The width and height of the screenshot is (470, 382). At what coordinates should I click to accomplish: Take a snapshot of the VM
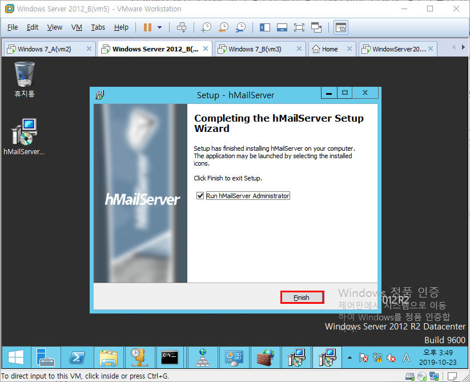pyautogui.click(x=206, y=27)
